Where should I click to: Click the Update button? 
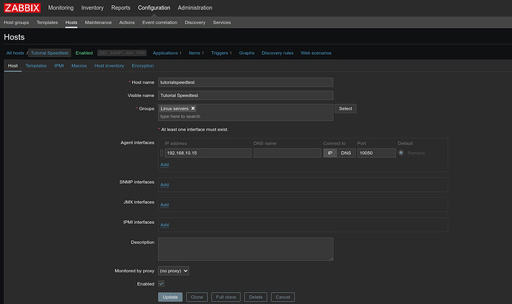pos(170,297)
